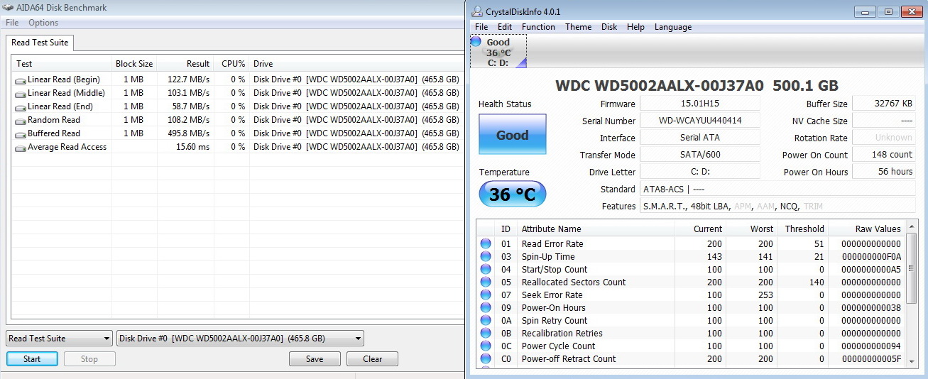
Task: Select the Read Test Suite tab
Action: (40, 43)
